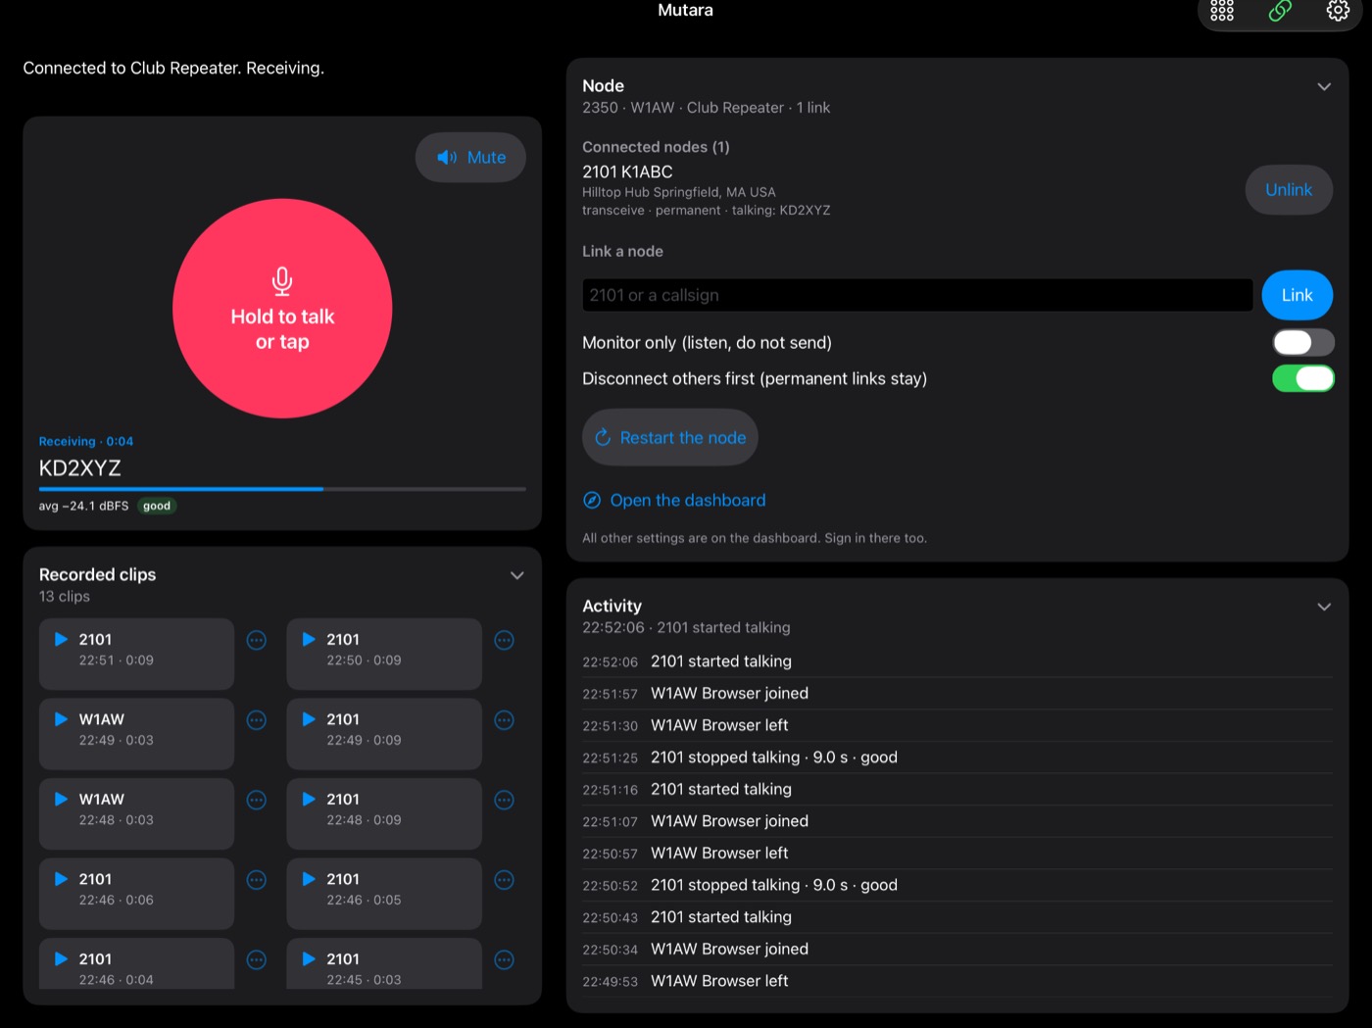Collapse the Node panel
1372x1028 pixels.
pyautogui.click(x=1324, y=86)
